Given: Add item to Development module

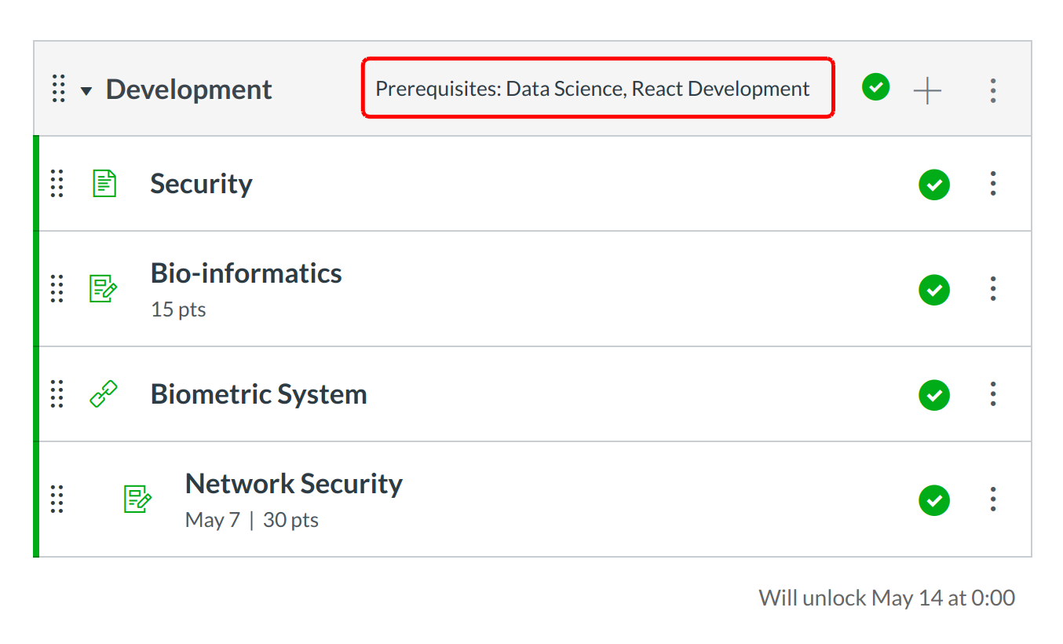Looking at the screenshot, I should click(927, 91).
